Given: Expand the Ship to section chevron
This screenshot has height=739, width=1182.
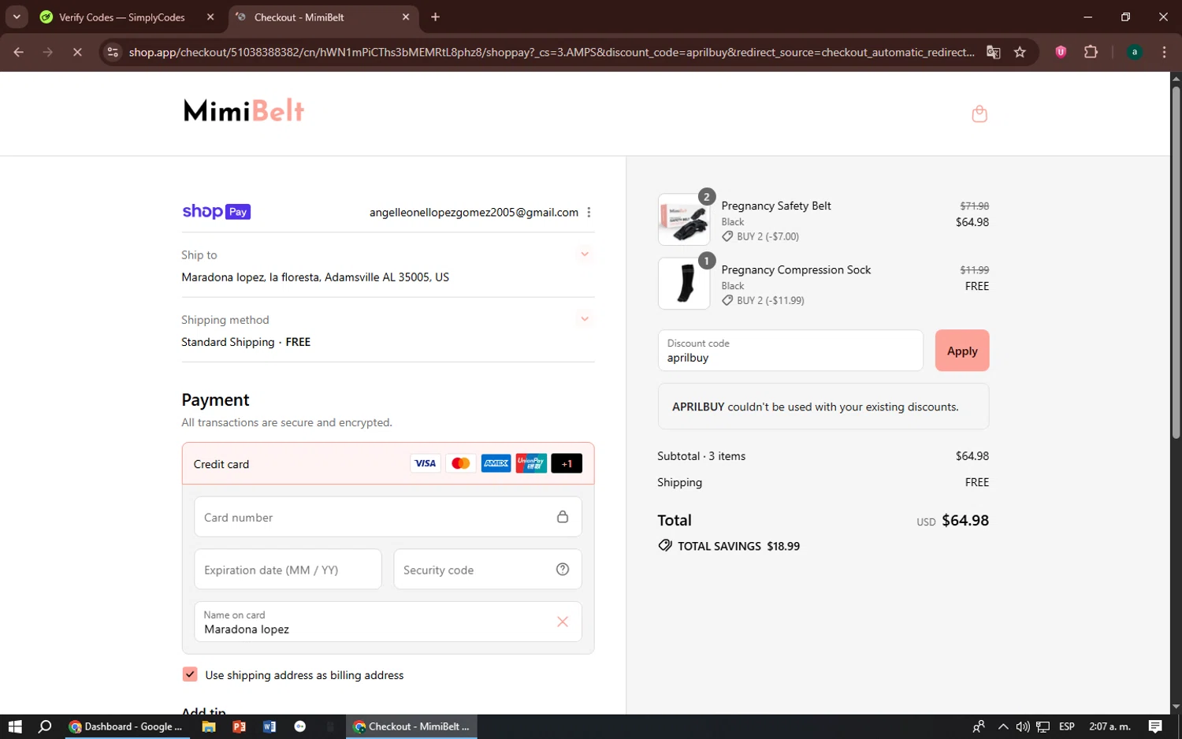Looking at the screenshot, I should [x=585, y=254].
